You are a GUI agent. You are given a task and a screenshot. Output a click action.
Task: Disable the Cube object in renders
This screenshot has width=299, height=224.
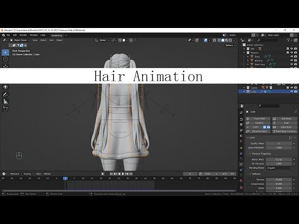coord(295,91)
